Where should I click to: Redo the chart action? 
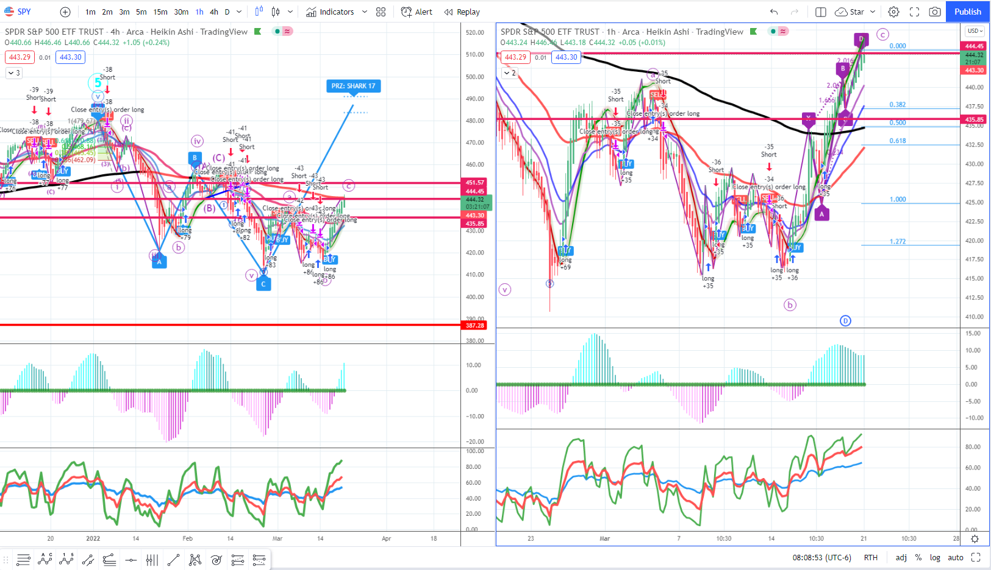pyautogui.click(x=795, y=12)
